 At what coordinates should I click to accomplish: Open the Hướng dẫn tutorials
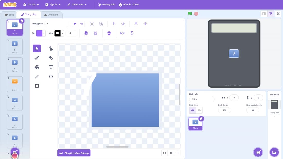tap(107, 5)
